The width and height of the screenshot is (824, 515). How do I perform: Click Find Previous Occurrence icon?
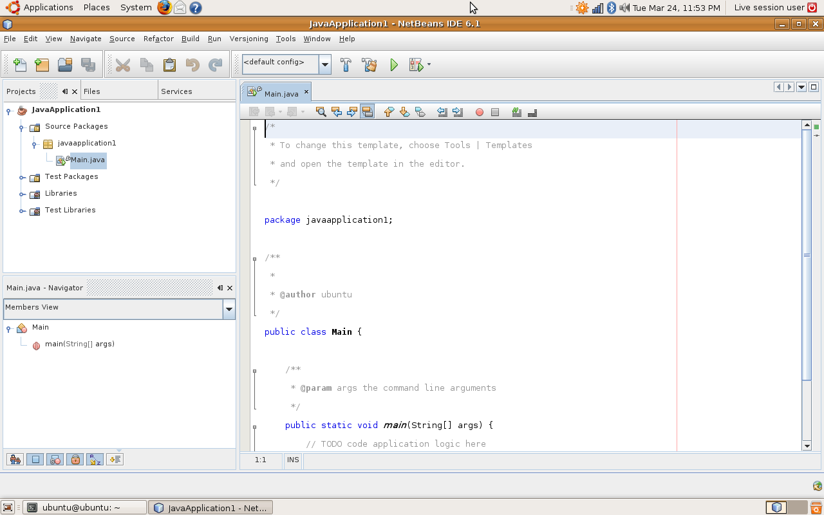pyautogui.click(x=336, y=112)
